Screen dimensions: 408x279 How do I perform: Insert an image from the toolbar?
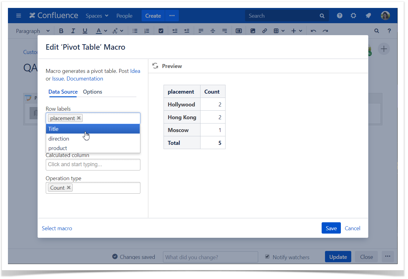(x=253, y=30)
